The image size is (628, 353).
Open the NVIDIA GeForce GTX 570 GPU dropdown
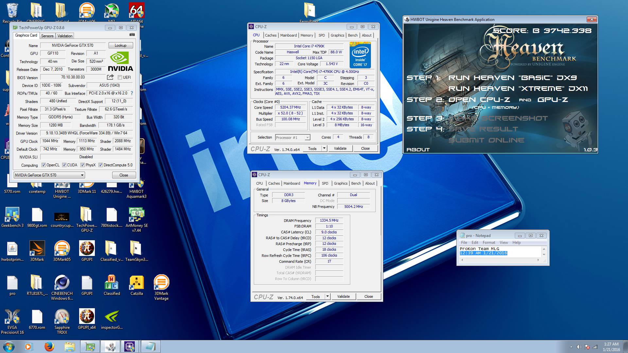[49, 175]
